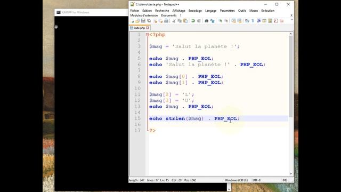
Task: Open the Affichage menu
Action: pos(179,11)
